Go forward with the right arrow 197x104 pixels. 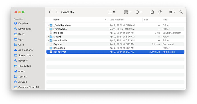click(x=57, y=12)
